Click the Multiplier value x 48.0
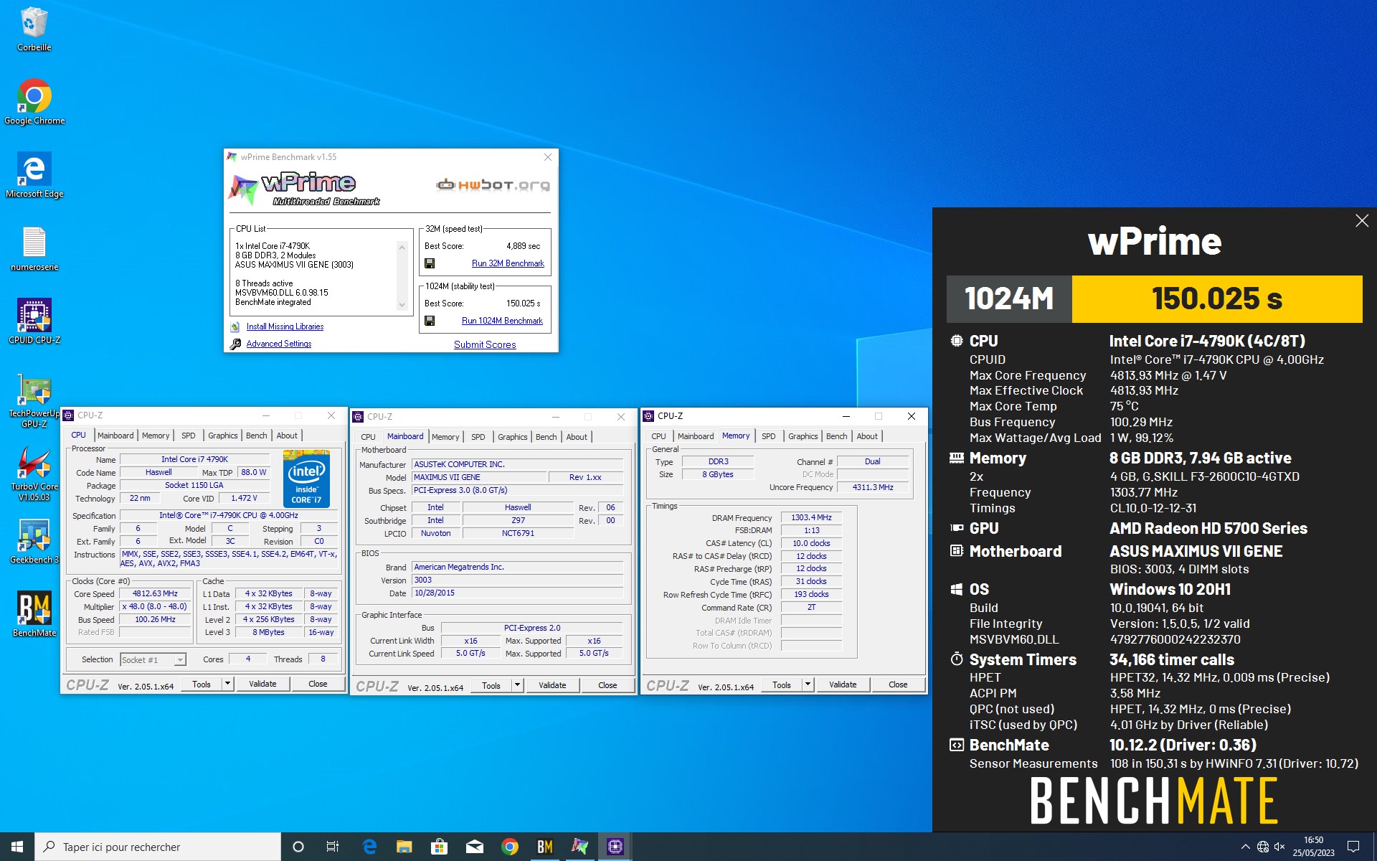Viewport: 1377px width, 861px height. (155, 606)
